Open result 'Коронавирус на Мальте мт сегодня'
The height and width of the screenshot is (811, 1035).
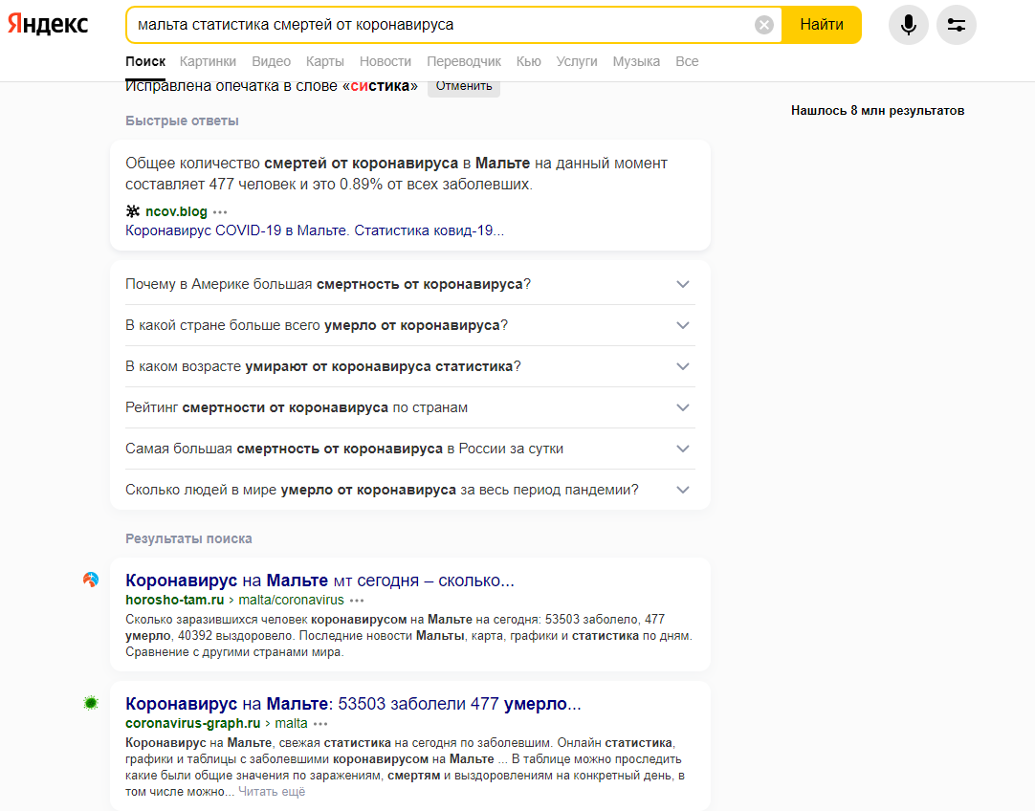click(319, 581)
